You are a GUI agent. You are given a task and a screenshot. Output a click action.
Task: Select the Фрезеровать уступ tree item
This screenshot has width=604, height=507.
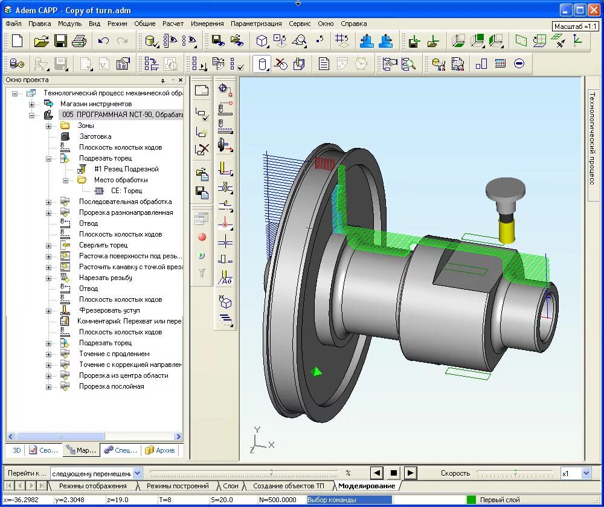pyautogui.click(x=109, y=310)
